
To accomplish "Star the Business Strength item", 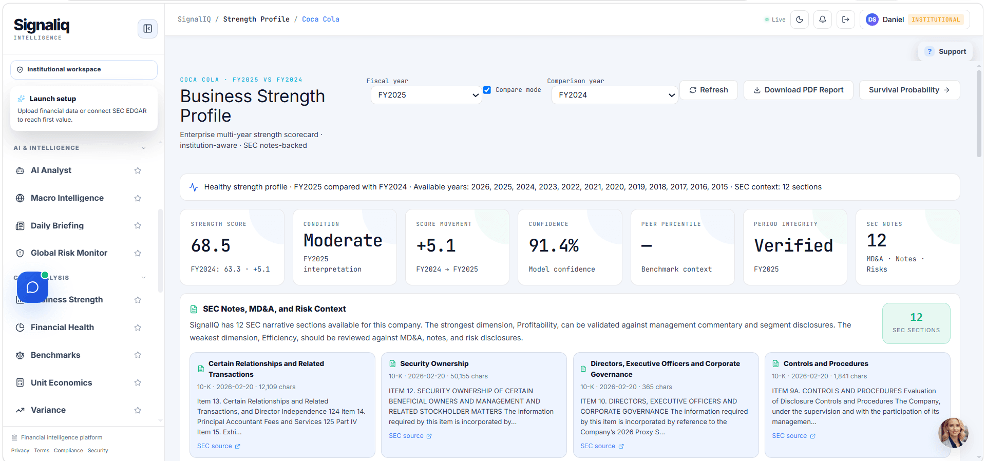I will click(x=138, y=300).
